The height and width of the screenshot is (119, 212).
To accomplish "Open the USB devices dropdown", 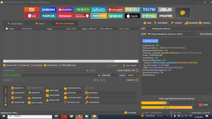I will (180, 29).
